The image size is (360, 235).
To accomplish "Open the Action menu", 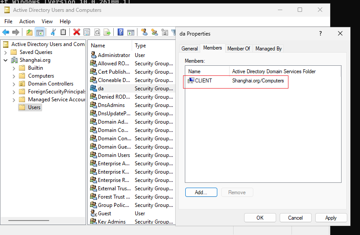I will coord(27,21).
